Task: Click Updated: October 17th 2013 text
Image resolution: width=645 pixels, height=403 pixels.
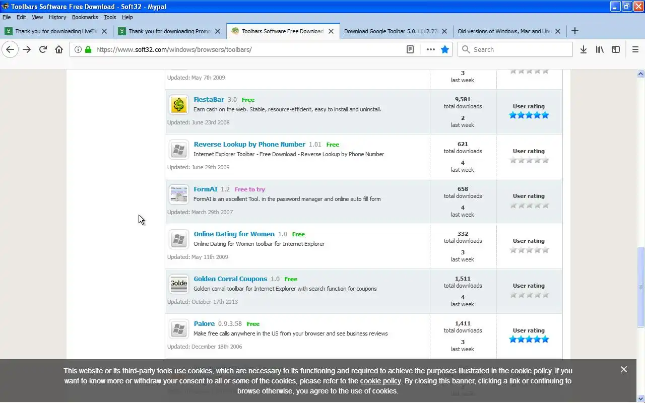Action: (x=203, y=302)
